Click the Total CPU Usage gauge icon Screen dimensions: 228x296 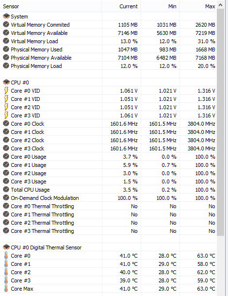(6, 190)
